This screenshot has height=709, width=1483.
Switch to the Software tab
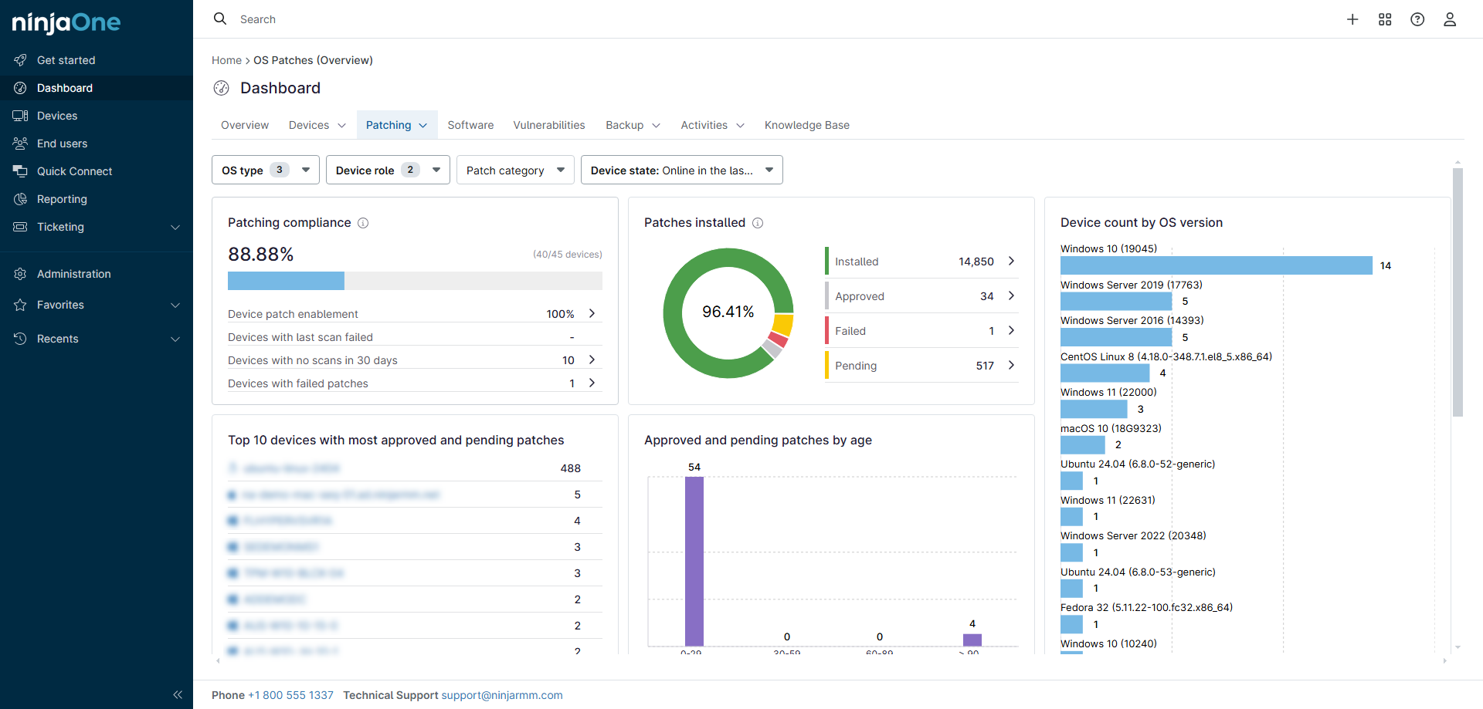coord(470,125)
